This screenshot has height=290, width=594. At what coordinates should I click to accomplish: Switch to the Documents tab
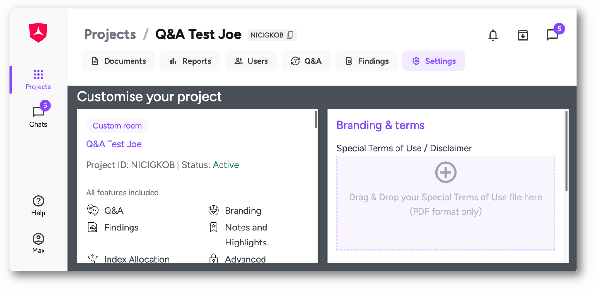[118, 61]
